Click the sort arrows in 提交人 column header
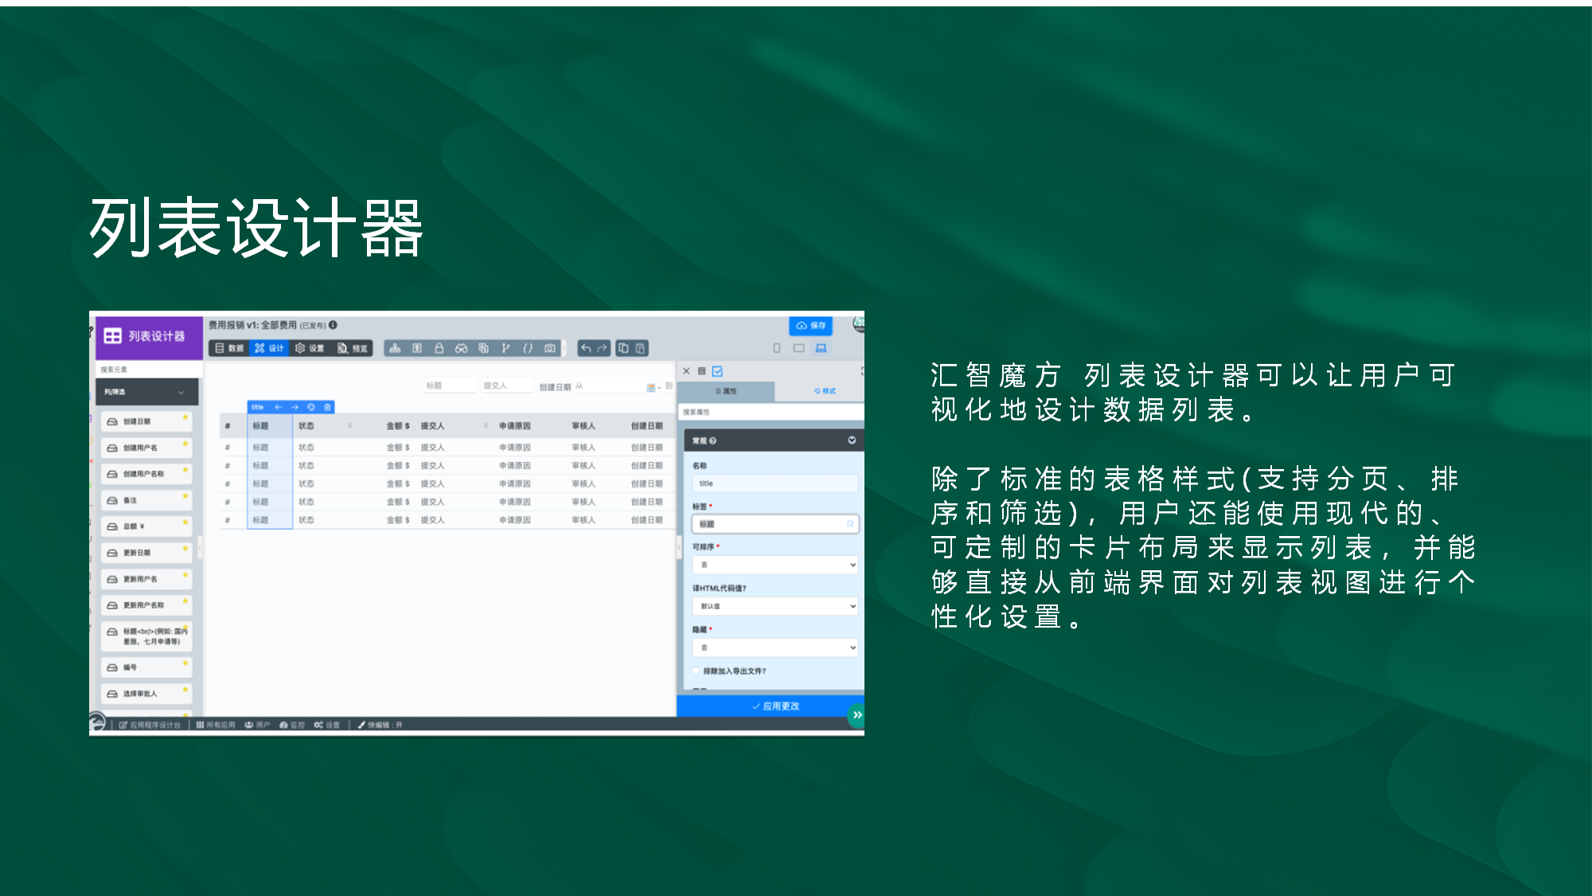This screenshot has height=896, width=1592. (x=486, y=426)
